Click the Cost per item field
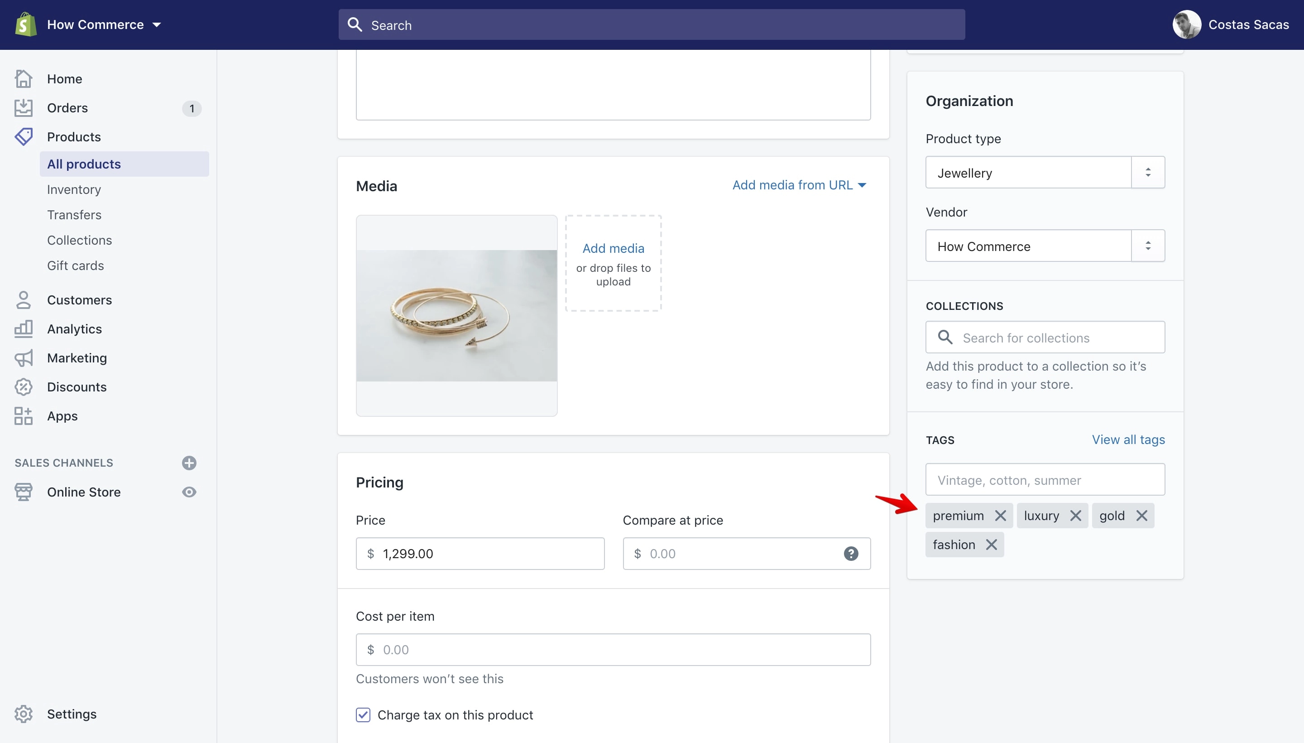Viewport: 1304px width, 743px height. point(613,650)
